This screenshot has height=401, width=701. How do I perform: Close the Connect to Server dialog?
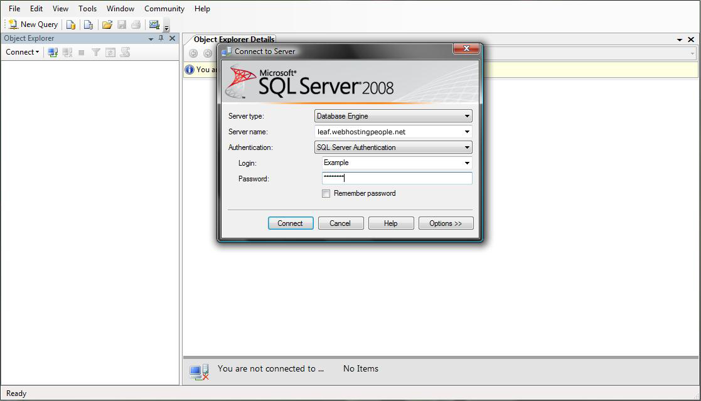pos(466,48)
